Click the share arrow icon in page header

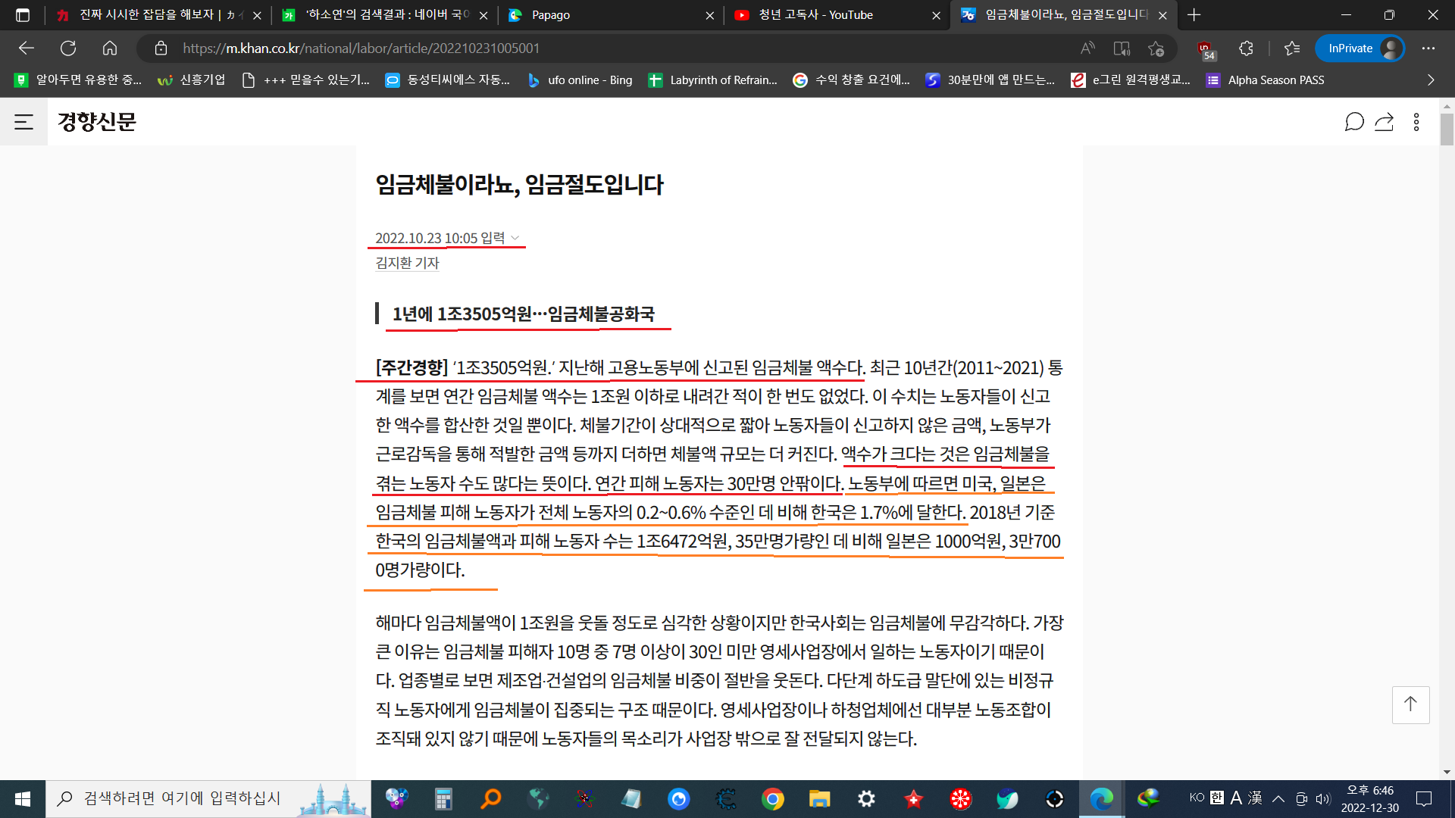coord(1385,122)
